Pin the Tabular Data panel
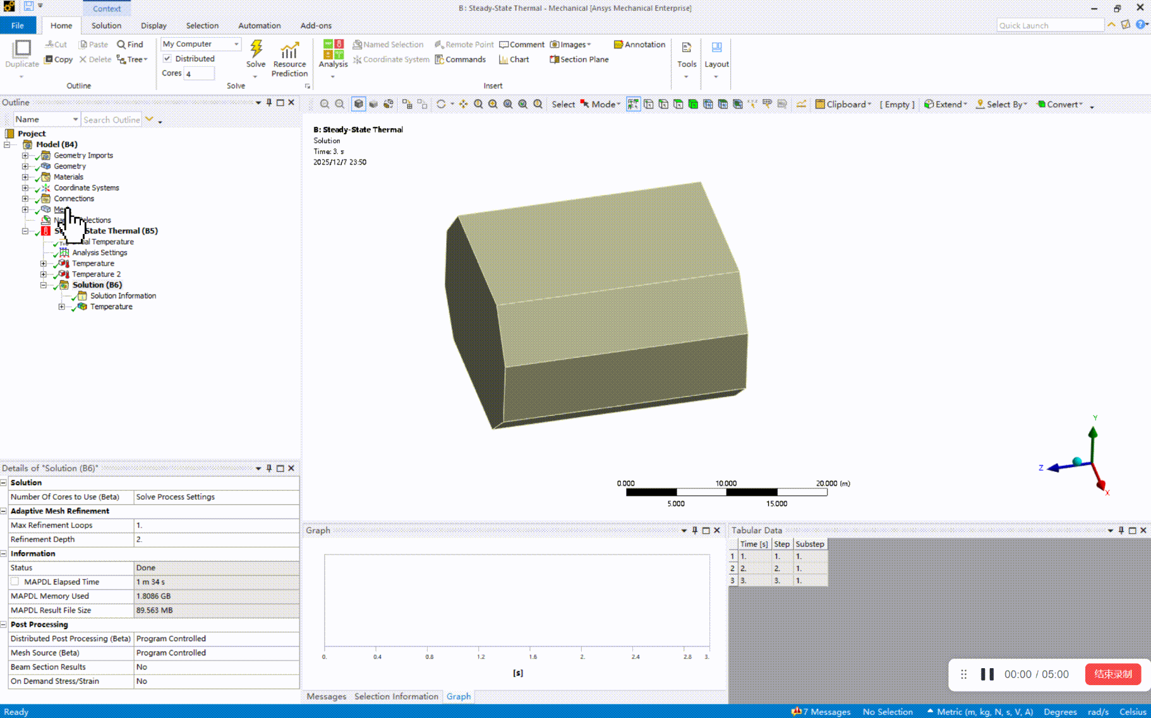The image size is (1151, 718). [x=1121, y=530]
